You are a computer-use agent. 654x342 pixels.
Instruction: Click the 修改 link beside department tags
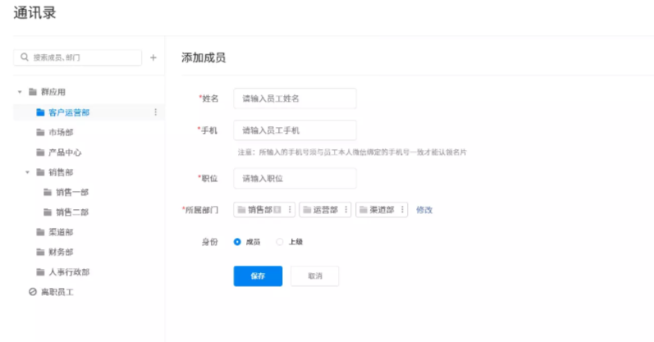coord(424,210)
